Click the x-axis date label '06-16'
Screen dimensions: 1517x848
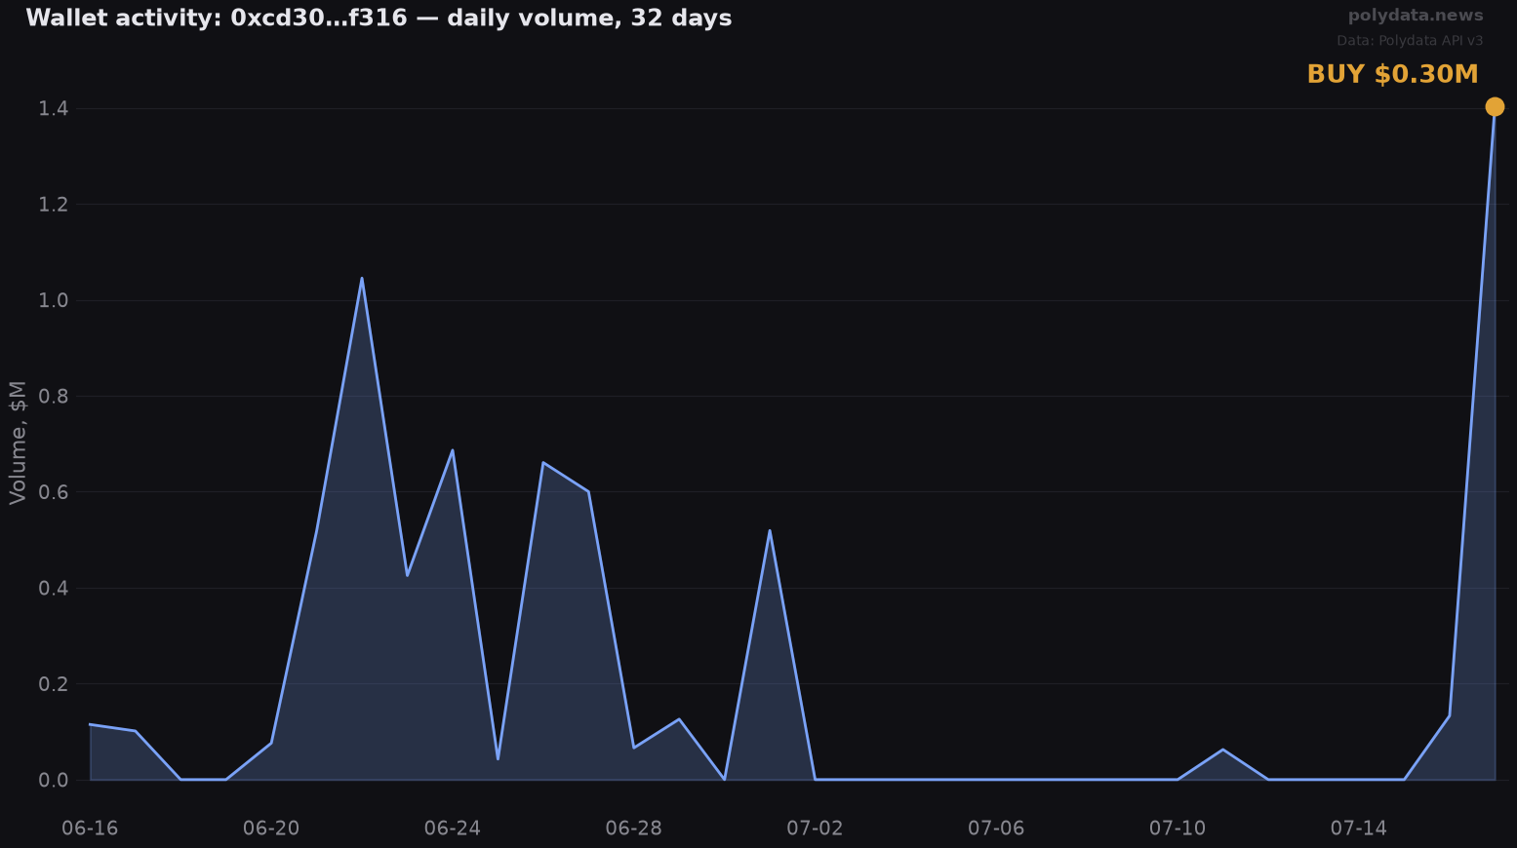(90, 829)
